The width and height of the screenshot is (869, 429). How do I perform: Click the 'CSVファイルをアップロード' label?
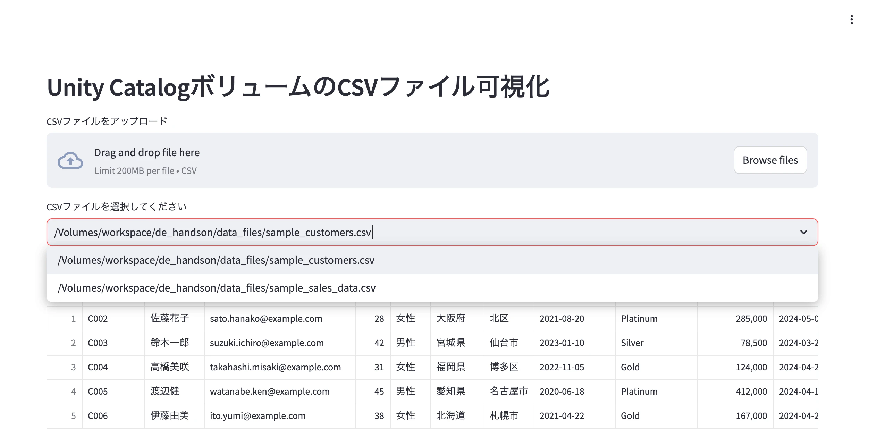pos(107,121)
